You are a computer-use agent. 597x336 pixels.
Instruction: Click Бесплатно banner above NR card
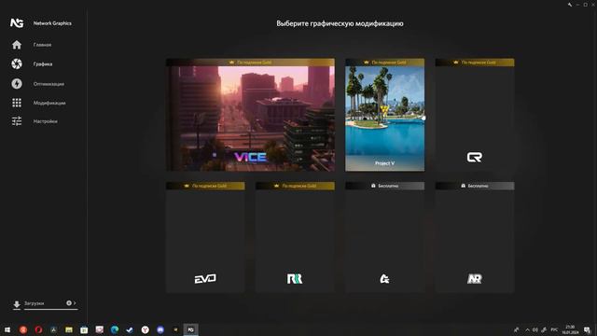(475, 186)
